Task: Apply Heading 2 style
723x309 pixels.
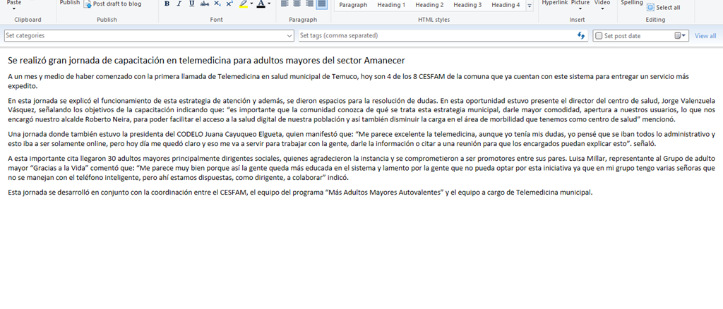Action: 429,5
